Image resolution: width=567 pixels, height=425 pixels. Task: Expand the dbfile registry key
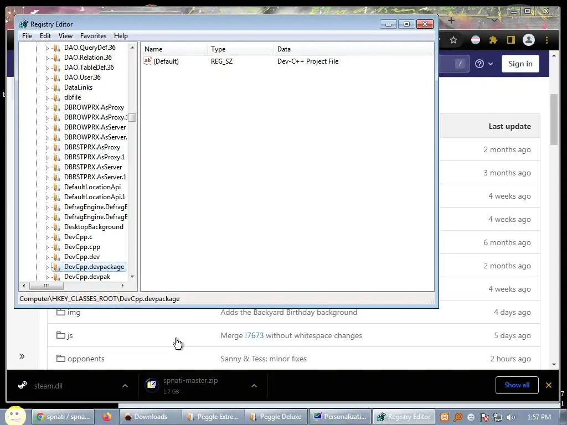[47, 97]
